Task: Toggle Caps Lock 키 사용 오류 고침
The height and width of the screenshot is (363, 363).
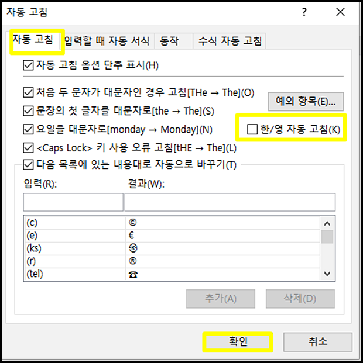Action: 28,148
